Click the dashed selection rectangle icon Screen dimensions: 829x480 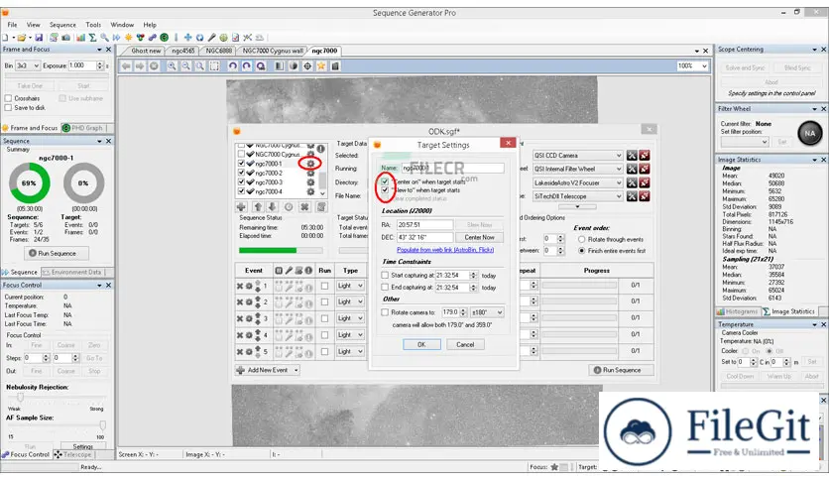click(214, 66)
